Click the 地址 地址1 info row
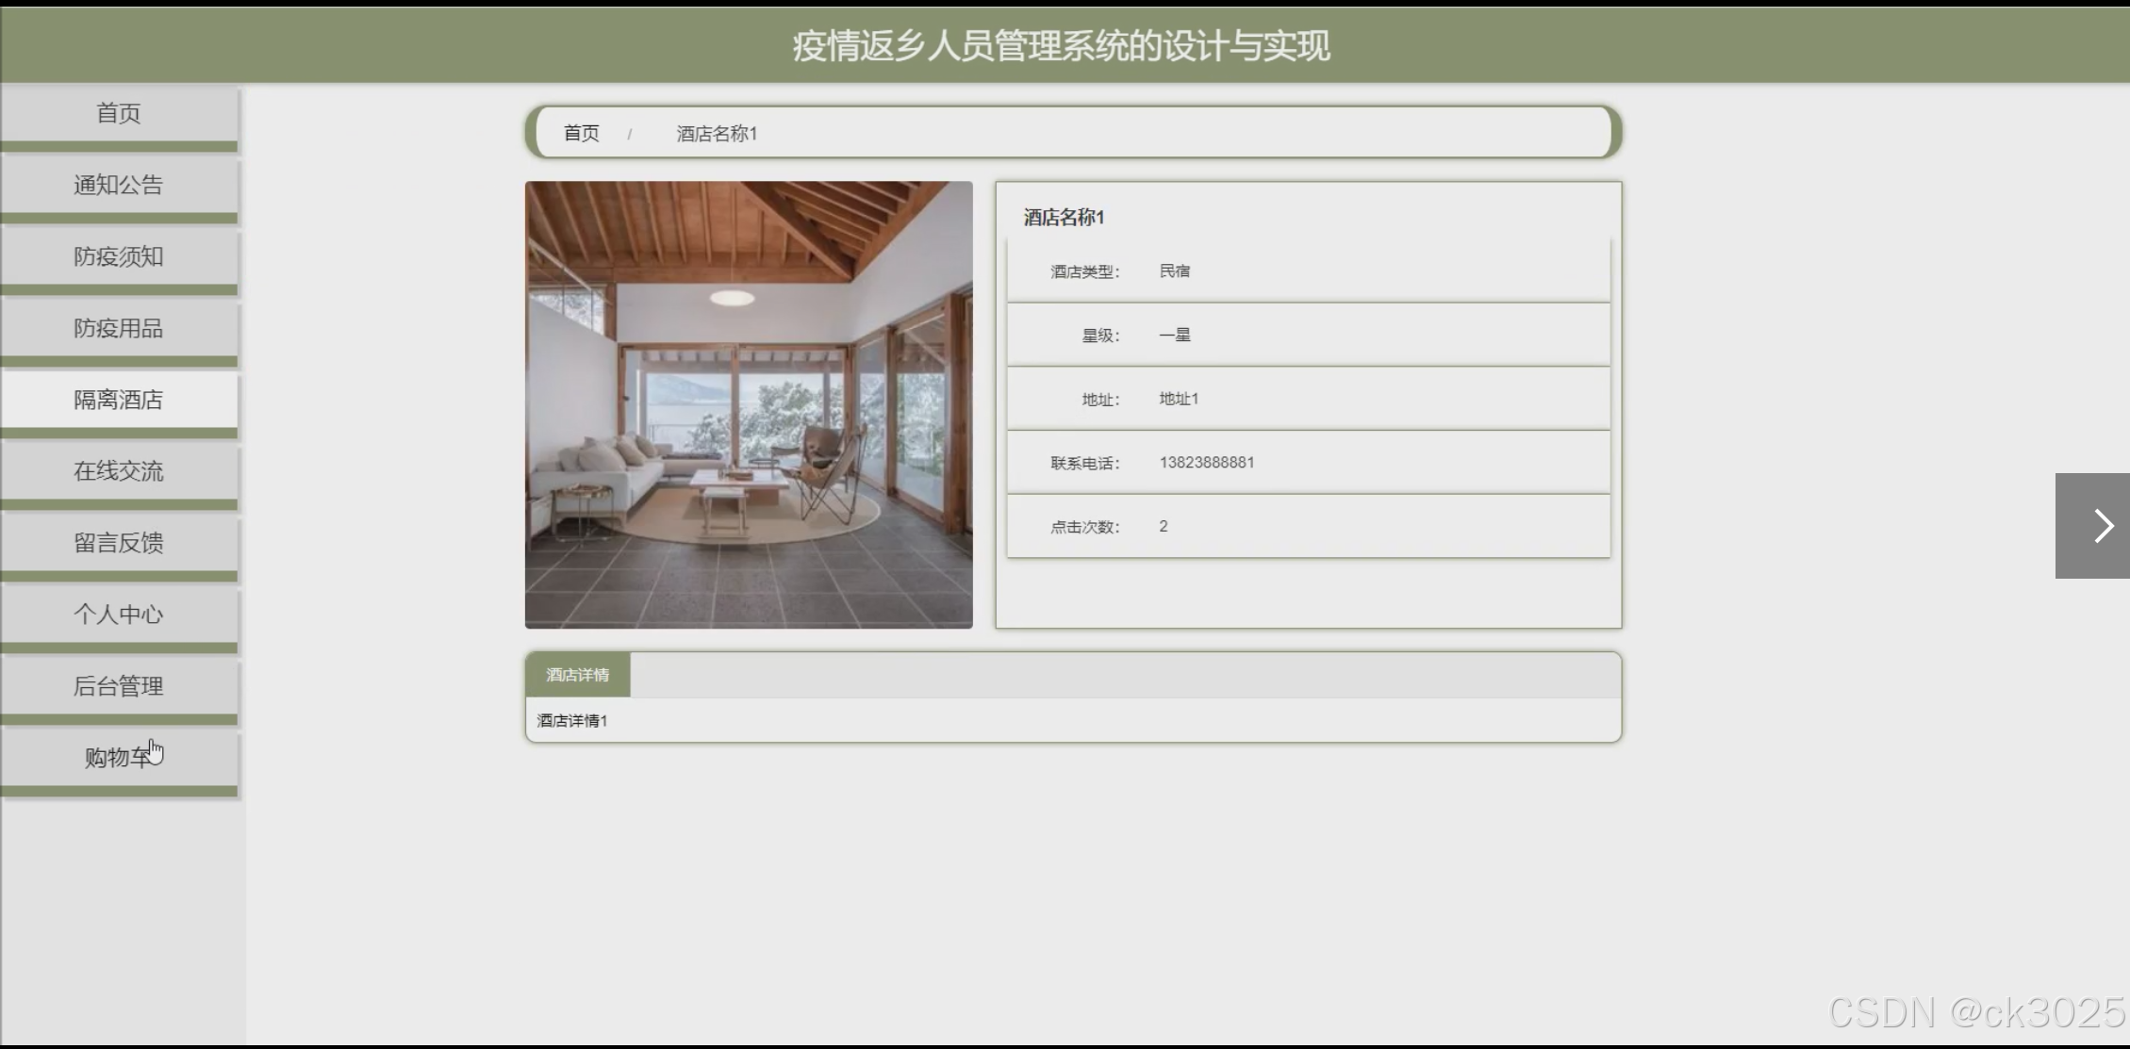 point(1308,399)
